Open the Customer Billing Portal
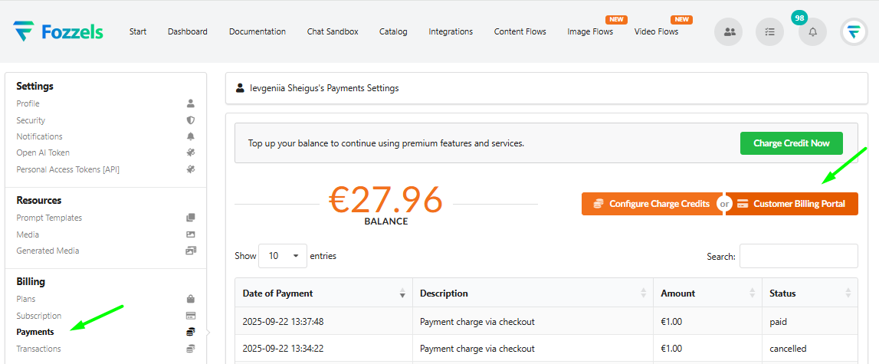The width and height of the screenshot is (879, 364). click(792, 204)
